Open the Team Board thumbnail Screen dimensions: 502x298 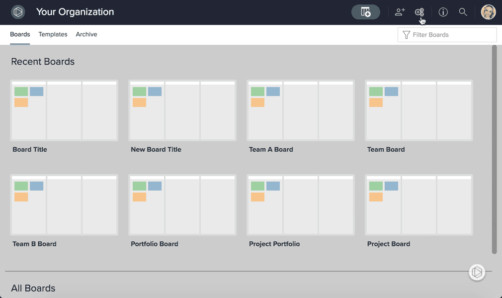click(x=419, y=110)
